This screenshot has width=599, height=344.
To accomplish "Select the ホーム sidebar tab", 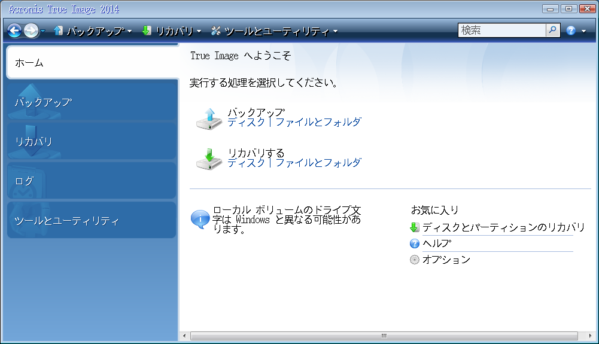I will [x=92, y=63].
